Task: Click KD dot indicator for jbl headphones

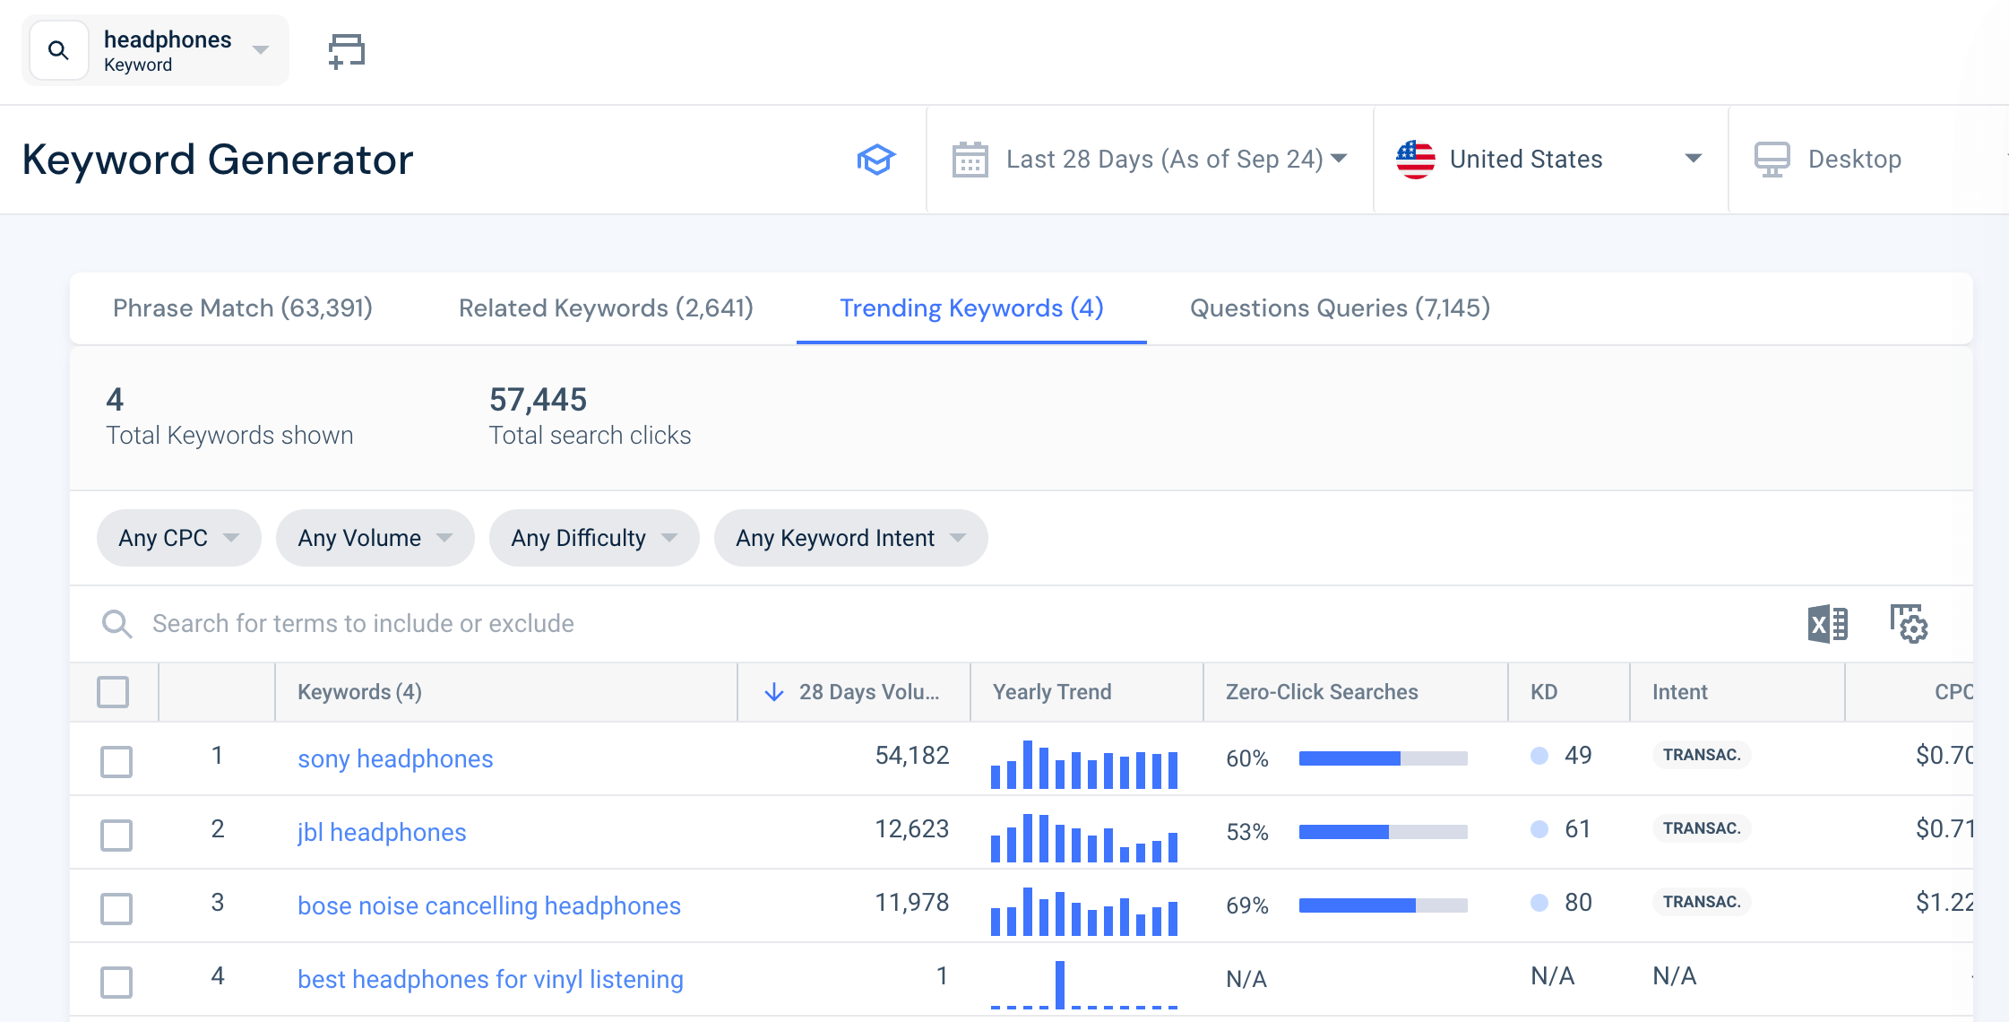Action: coord(1539,829)
